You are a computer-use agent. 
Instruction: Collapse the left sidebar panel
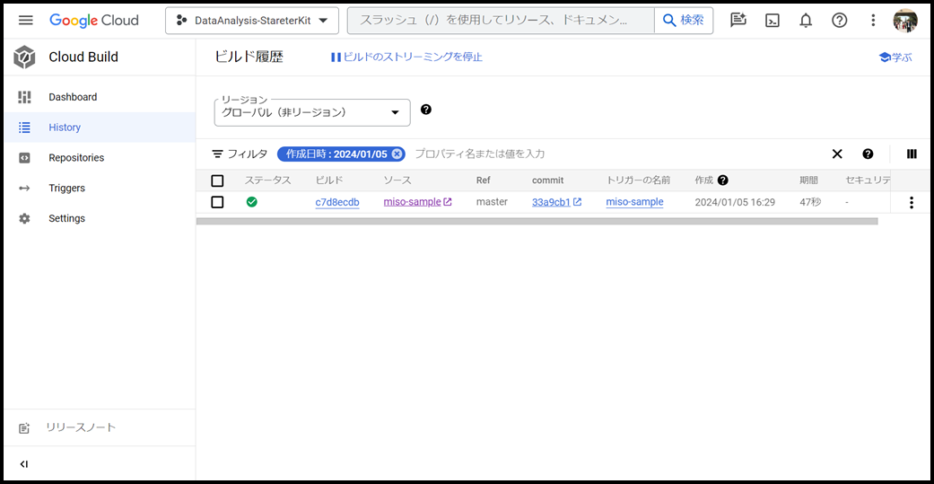(24, 464)
